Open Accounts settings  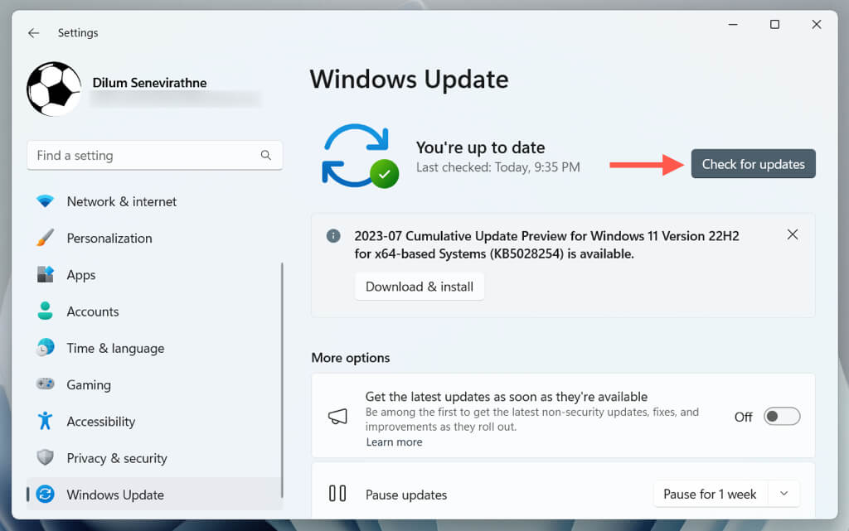click(93, 312)
